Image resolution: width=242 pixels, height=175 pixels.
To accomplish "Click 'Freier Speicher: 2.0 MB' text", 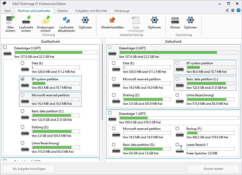I will 202,153.
